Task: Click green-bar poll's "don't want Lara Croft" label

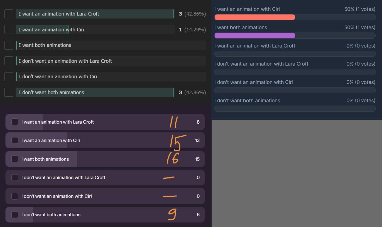Action: pyautogui.click(x=65, y=61)
